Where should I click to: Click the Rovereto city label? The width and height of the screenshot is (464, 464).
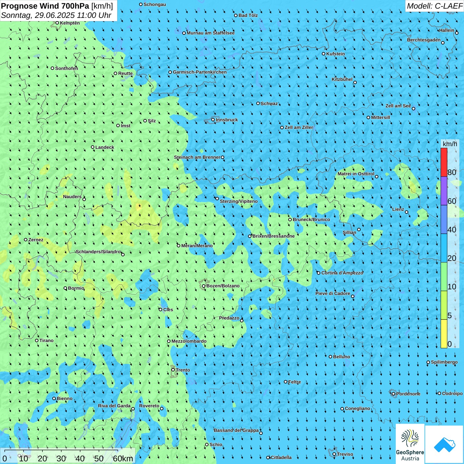[x=149, y=406]
